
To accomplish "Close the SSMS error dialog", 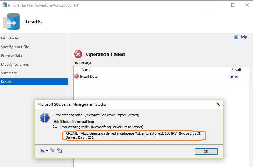I will (x=218, y=104).
